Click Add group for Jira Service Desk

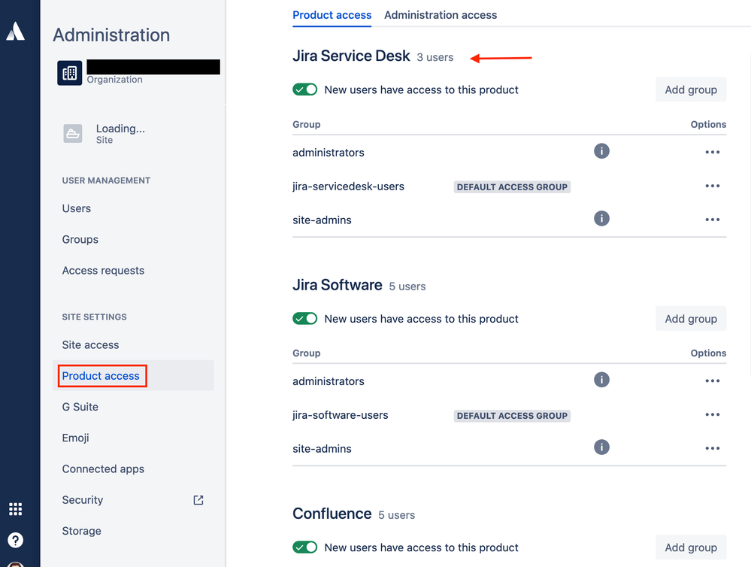pos(691,89)
